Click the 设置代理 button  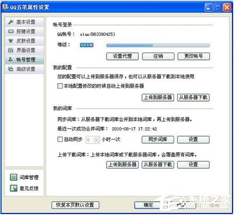click(x=122, y=56)
